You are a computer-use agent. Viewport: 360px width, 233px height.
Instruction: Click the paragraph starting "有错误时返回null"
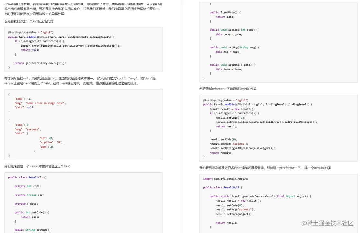coord(80,81)
